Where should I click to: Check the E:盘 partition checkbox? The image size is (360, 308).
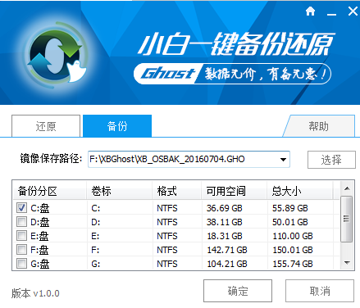pos(21,236)
